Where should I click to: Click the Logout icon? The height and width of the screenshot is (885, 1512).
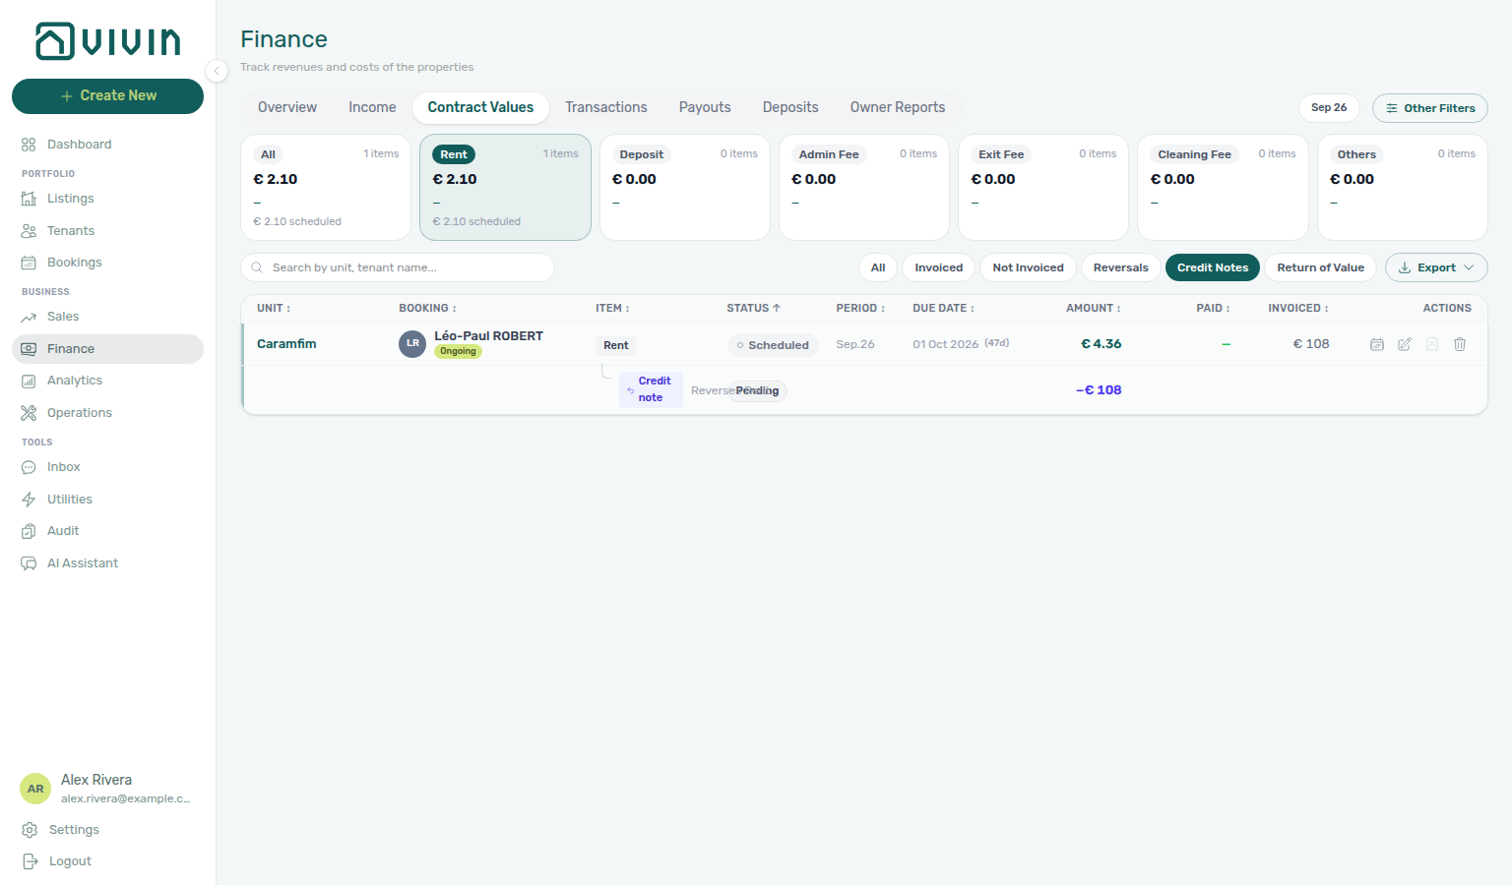click(30, 861)
